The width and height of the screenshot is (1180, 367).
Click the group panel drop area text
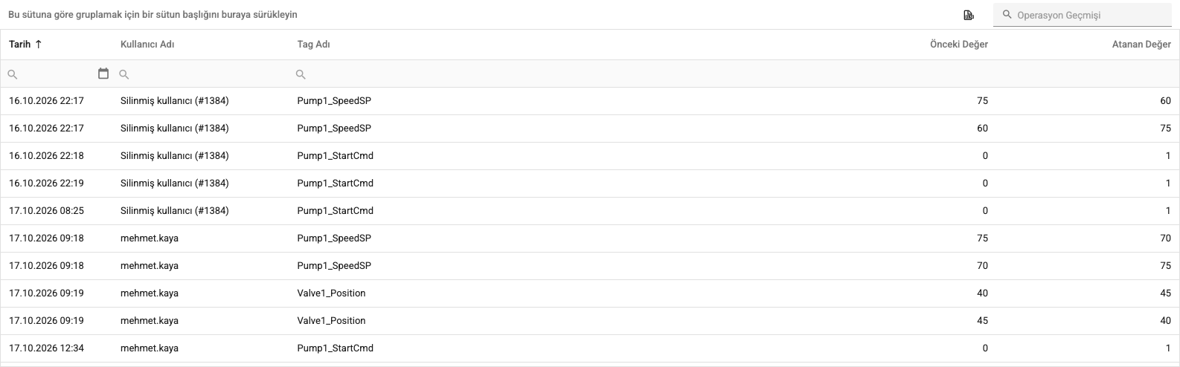coord(153,15)
